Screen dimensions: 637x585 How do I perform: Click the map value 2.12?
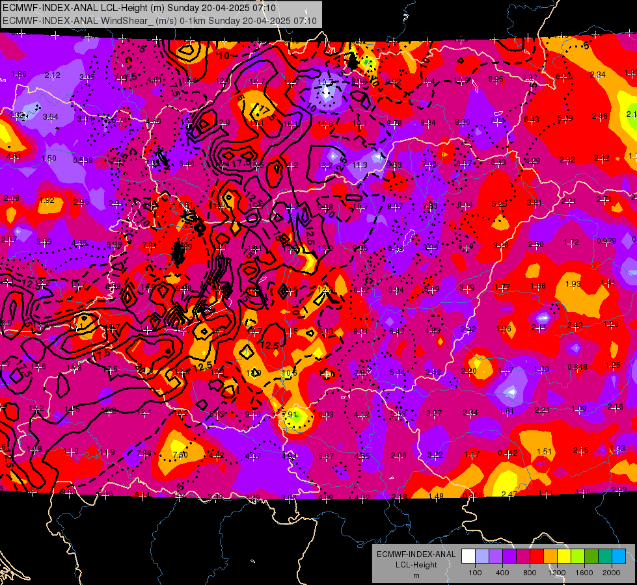[x=53, y=75]
